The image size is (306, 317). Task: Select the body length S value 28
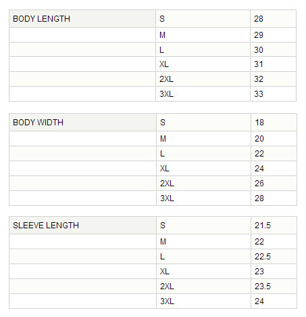pos(273,19)
